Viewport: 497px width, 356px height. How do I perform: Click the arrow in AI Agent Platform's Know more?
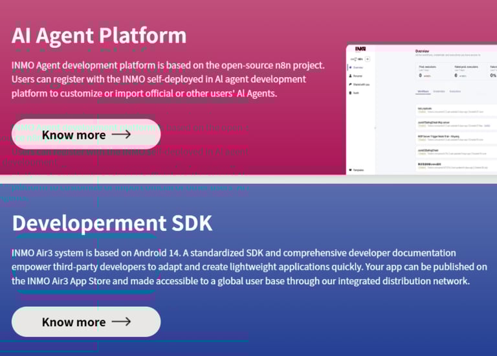122,135
